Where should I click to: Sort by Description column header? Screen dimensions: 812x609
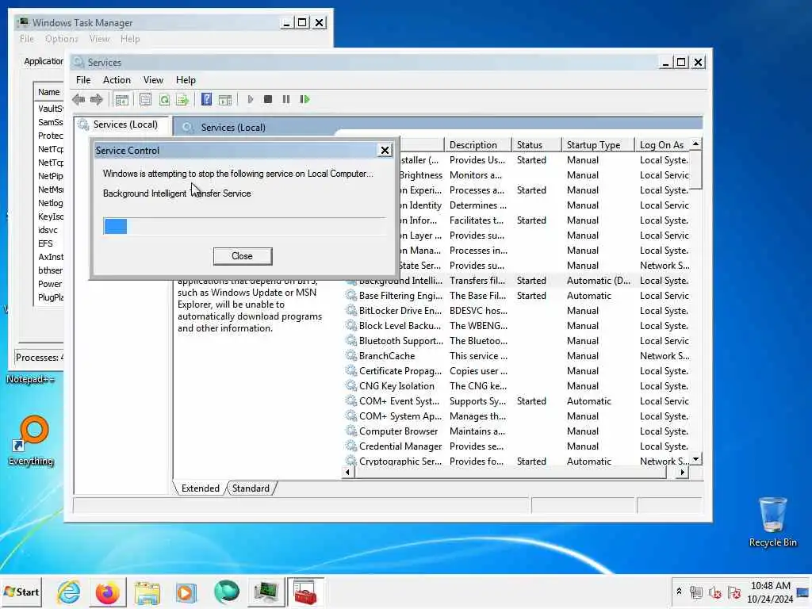477,145
